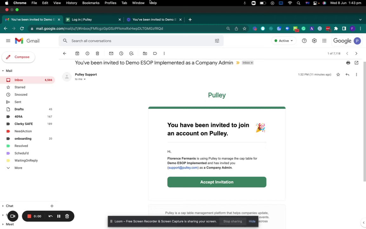
Task: Toggle the Gmail main menu hamburger
Action: coord(8,41)
